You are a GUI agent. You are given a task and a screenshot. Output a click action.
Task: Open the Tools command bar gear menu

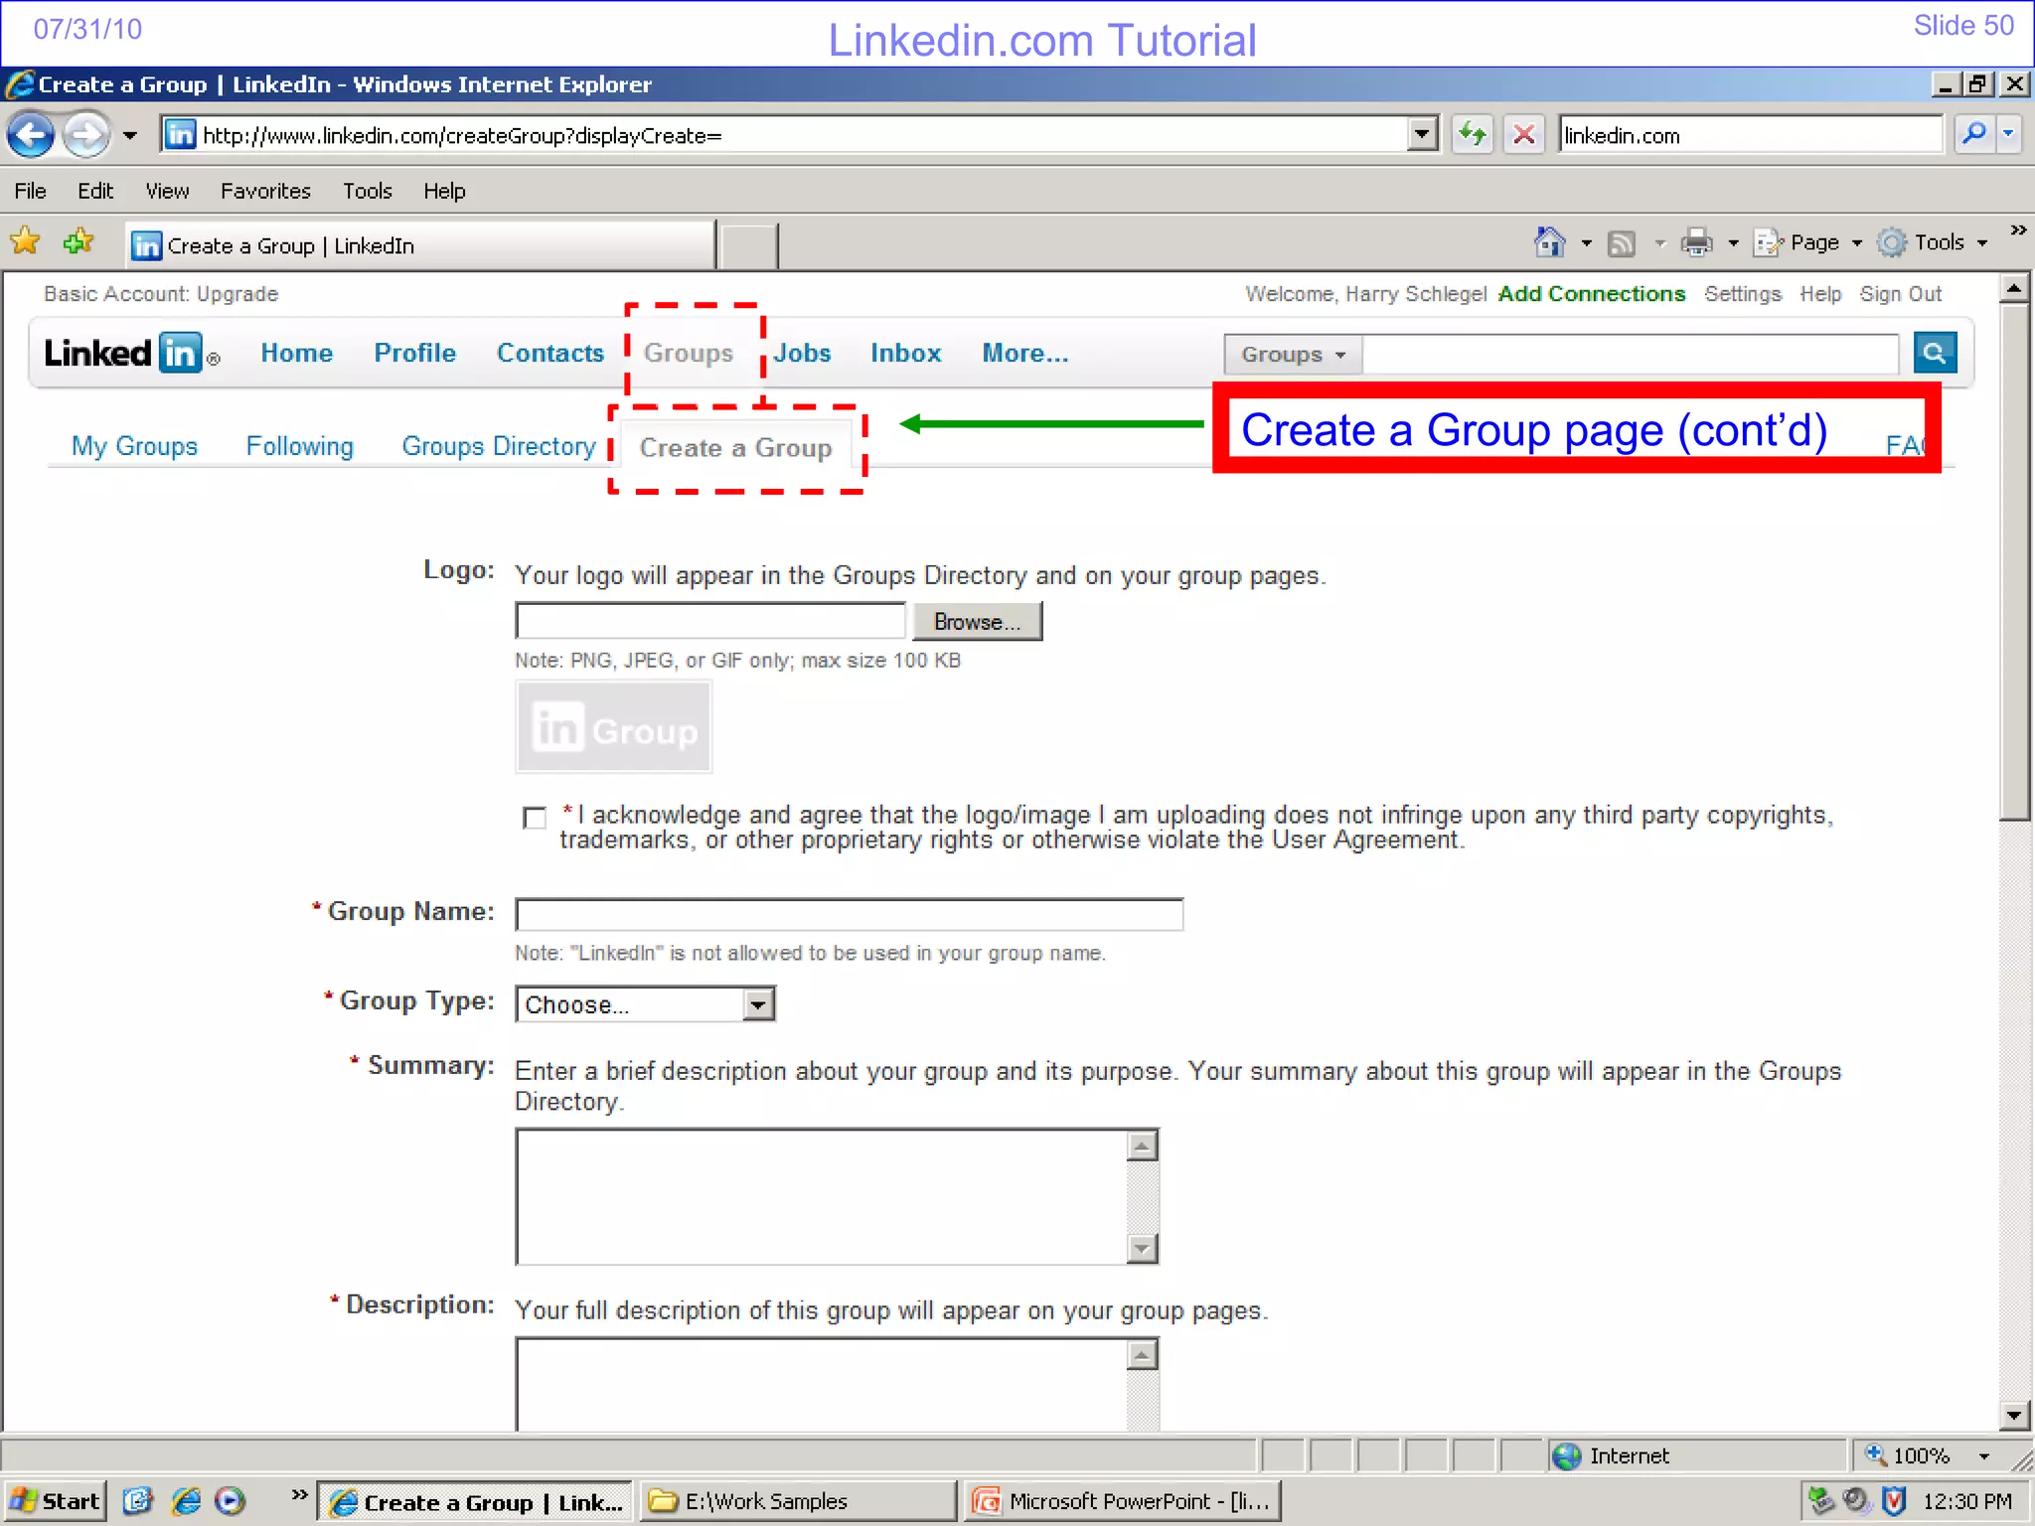point(1932,242)
